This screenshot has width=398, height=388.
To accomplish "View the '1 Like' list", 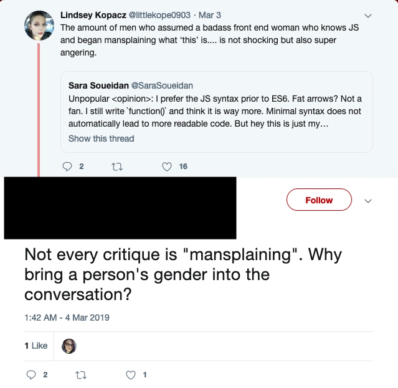I will coord(36,346).
